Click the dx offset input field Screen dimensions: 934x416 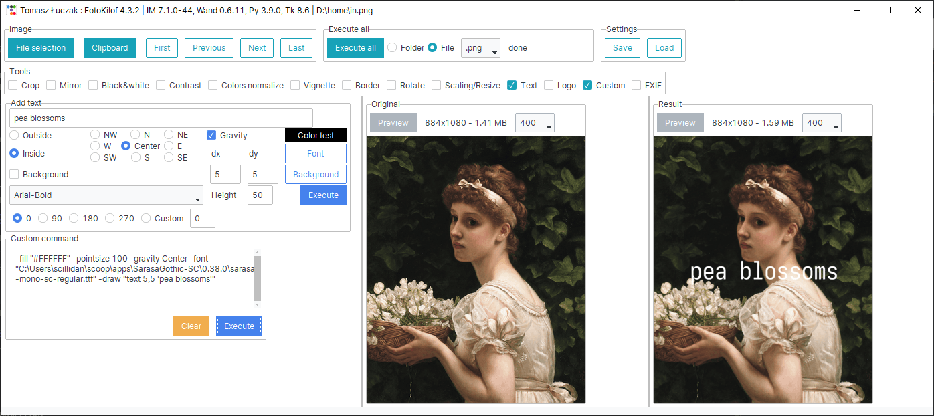[x=225, y=174]
